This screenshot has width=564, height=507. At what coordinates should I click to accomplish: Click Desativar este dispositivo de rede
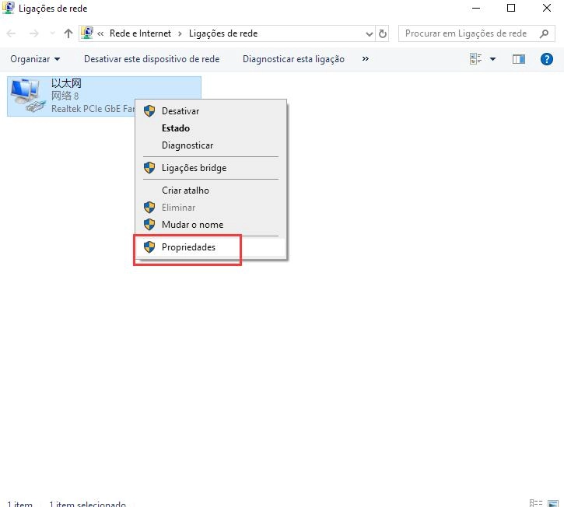[152, 59]
